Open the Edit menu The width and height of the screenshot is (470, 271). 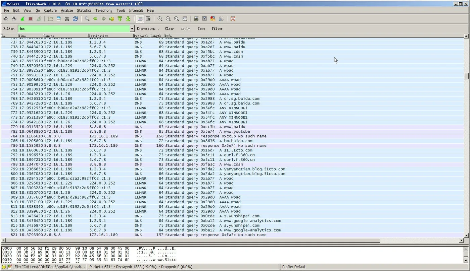point(16,10)
